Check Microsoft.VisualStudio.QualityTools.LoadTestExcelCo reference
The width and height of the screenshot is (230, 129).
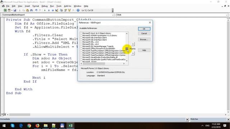(x=81, y=59)
